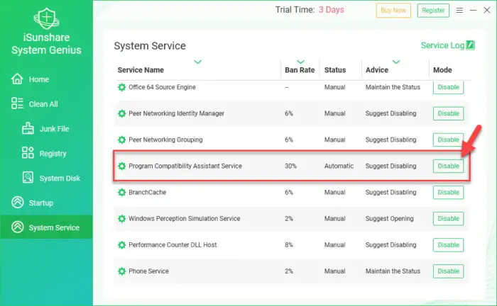
Task: Go to Registry cleaning in sidebar
Action: click(53, 154)
